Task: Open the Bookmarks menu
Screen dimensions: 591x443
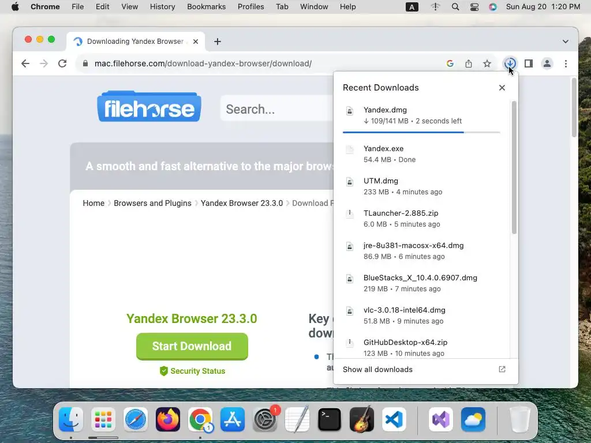Action: [x=206, y=7]
